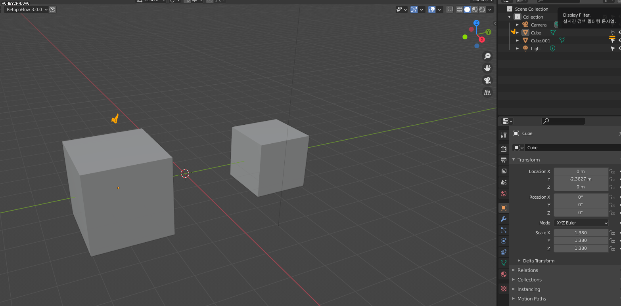Click the Z axis on navigation gizmo
This screenshot has height=306, width=621.
477,23
